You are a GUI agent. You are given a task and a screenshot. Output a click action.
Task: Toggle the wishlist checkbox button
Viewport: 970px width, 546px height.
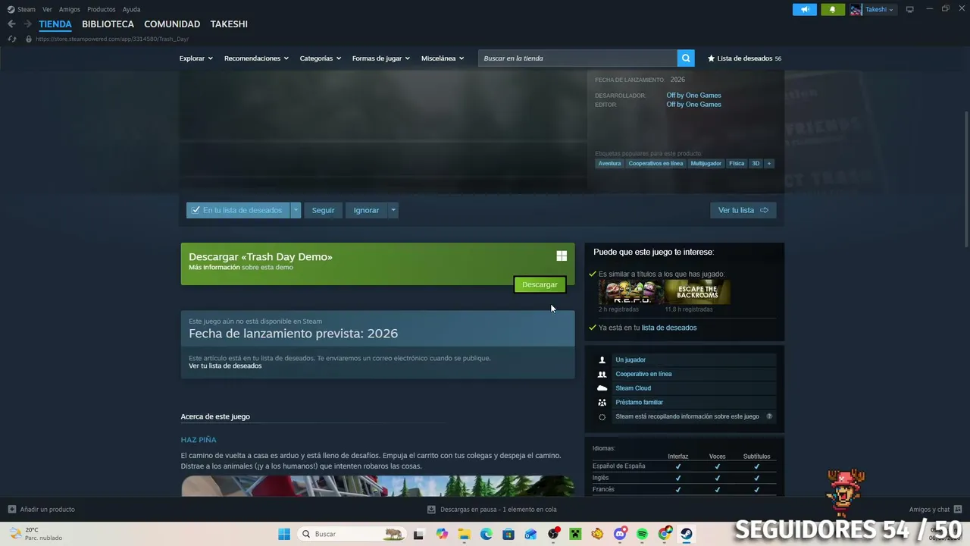point(238,210)
